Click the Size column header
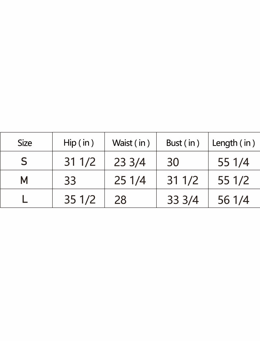260x341 pixels. [x=25, y=143]
